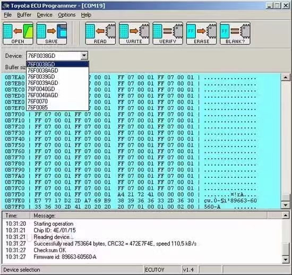Click the 0B7F00 hex row address
This screenshot has width=292, height=275.
15,114
